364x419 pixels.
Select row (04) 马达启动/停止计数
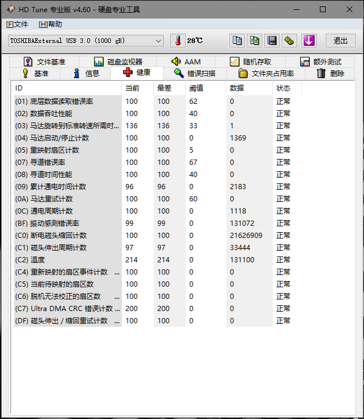pos(158,138)
